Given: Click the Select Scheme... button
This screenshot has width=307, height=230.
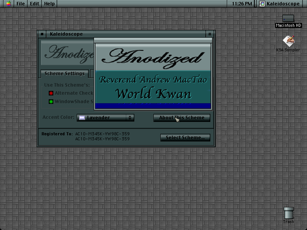Looking at the screenshot, I should 185,138.
